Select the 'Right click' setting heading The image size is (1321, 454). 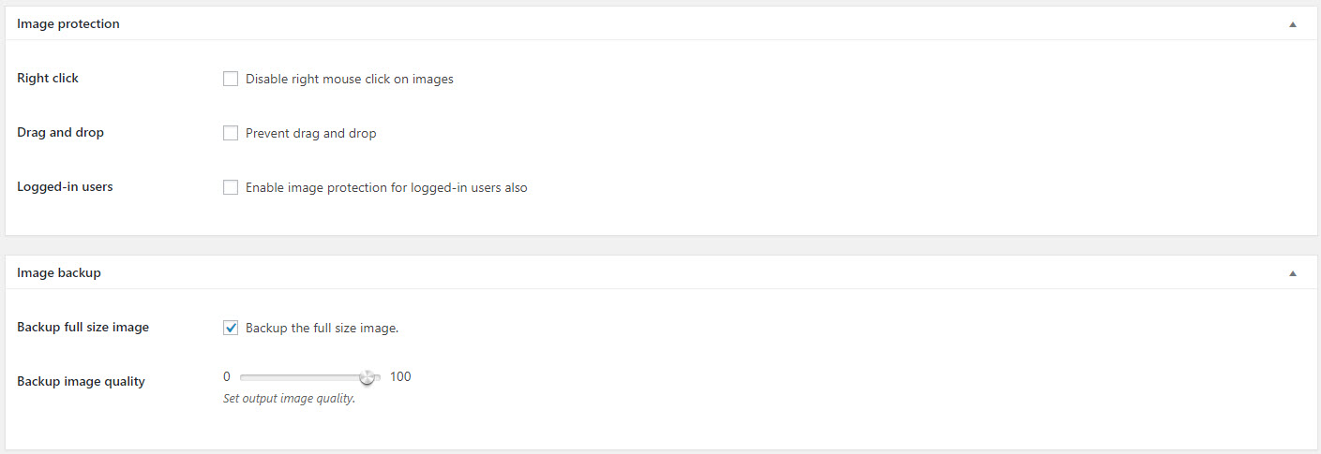pyautogui.click(x=48, y=79)
